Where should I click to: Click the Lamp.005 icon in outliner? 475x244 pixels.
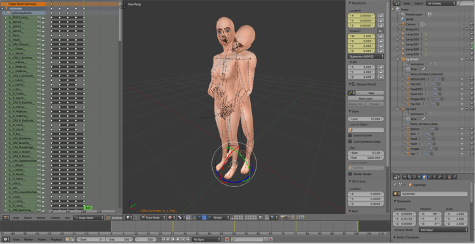pos(403,34)
